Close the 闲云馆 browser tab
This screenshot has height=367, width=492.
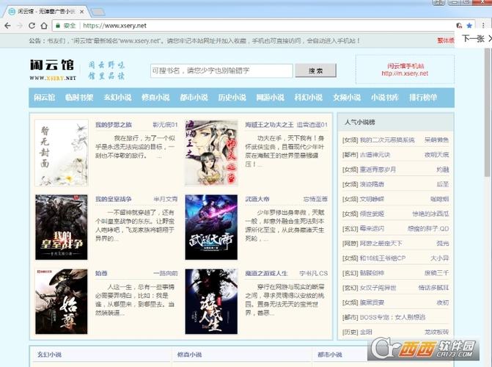click(81, 12)
